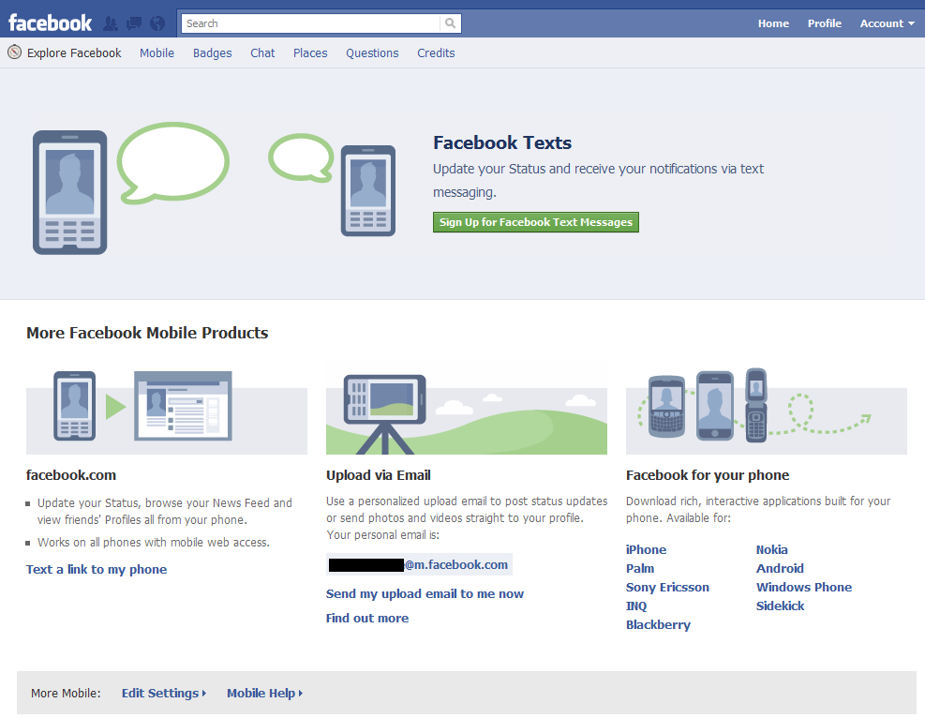Open the friend requests icon
The image size is (925, 718).
[x=111, y=23]
